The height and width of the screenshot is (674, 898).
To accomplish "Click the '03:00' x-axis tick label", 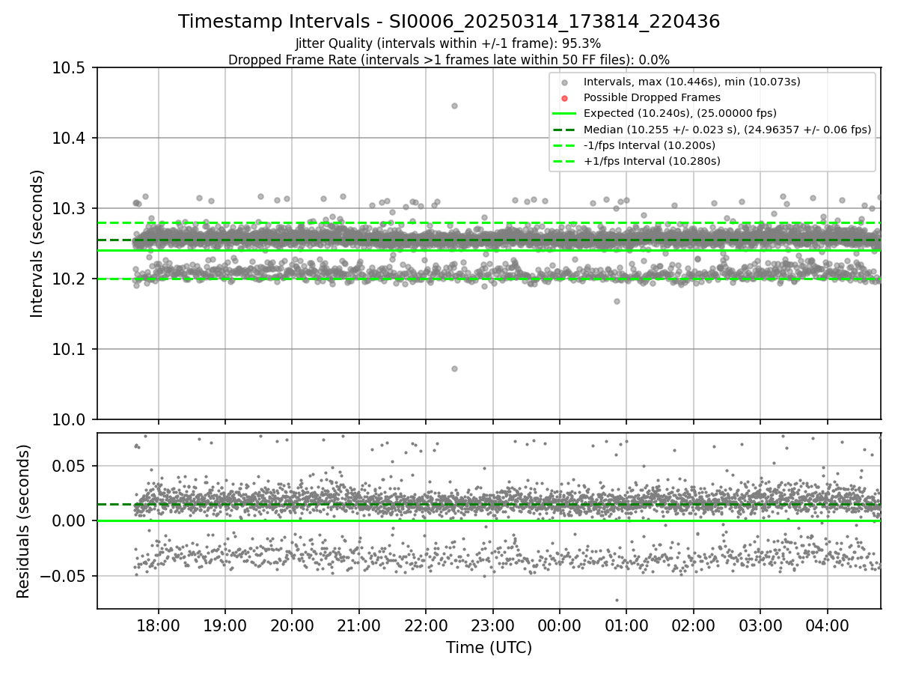I will [x=760, y=626].
